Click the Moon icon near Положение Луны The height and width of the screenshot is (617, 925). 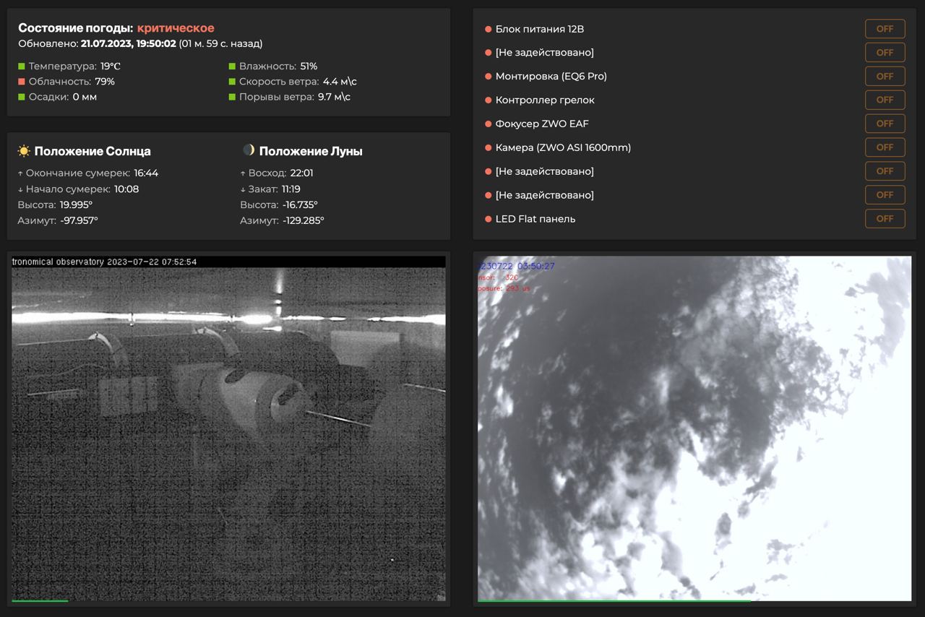point(249,150)
